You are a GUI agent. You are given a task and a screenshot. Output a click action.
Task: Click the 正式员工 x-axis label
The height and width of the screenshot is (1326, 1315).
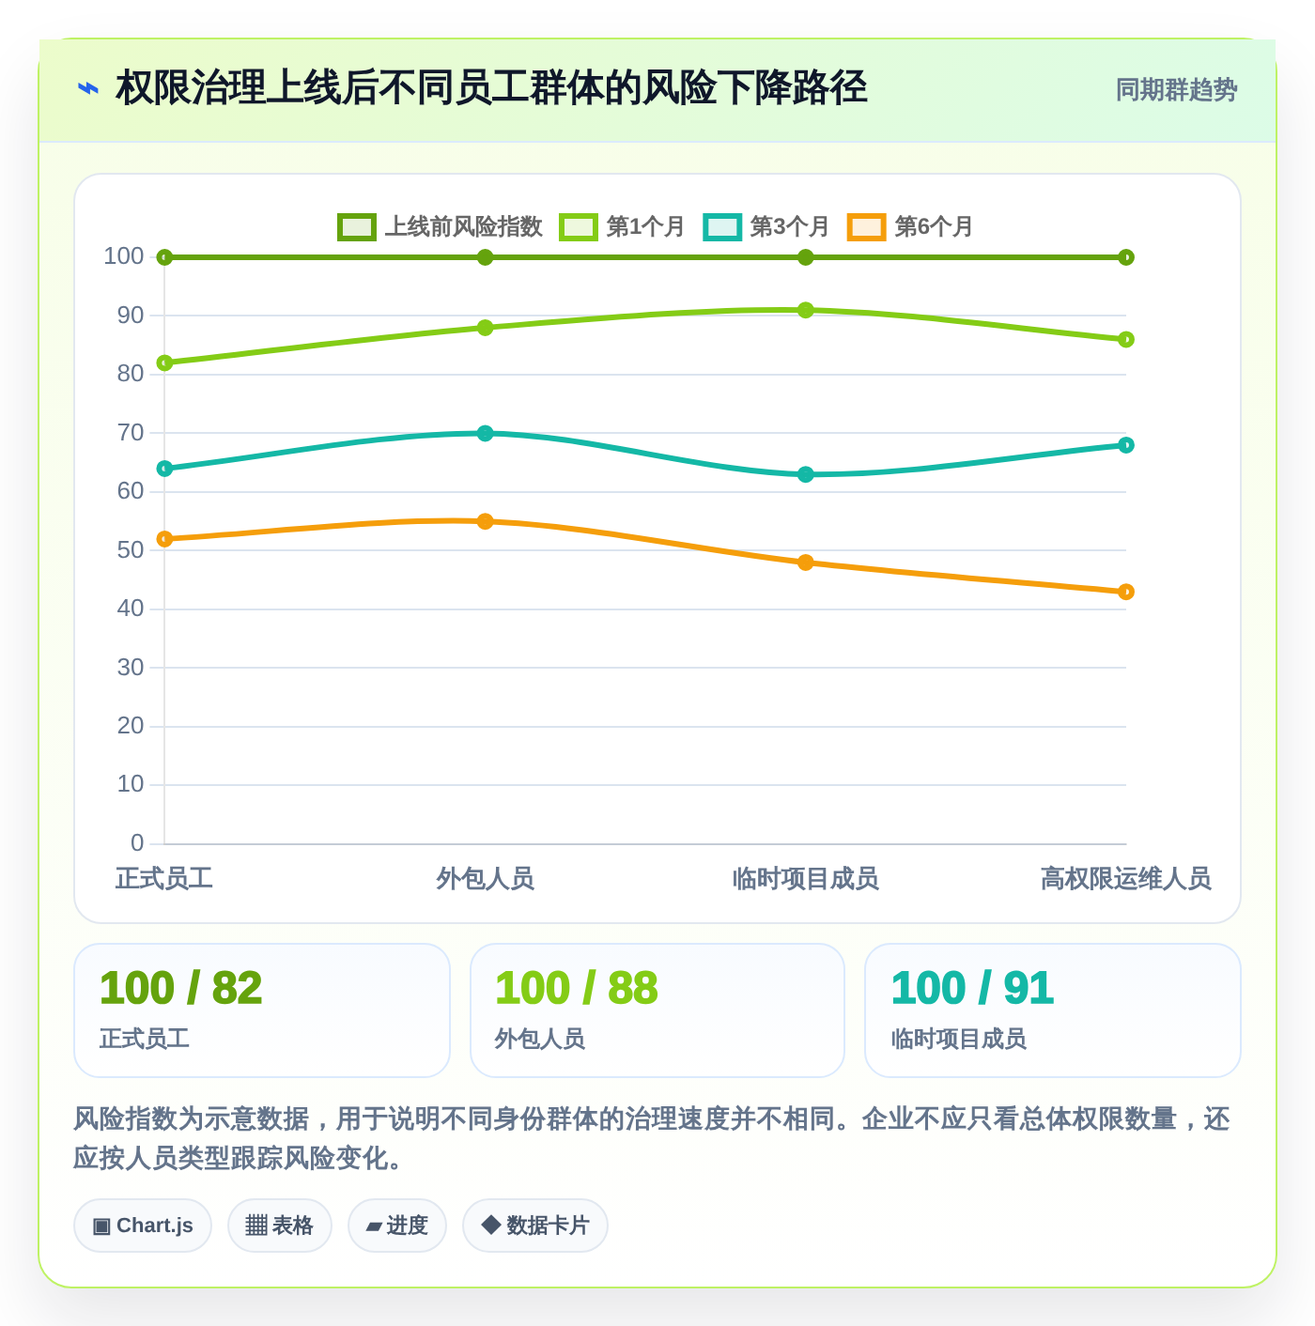click(x=164, y=879)
